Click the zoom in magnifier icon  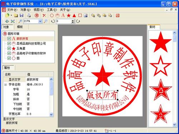coord(20,21)
